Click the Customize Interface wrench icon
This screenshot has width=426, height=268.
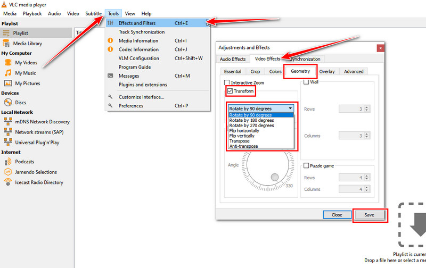[110, 97]
